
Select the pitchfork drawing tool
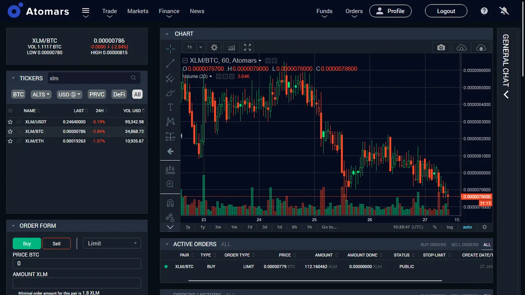point(170,78)
